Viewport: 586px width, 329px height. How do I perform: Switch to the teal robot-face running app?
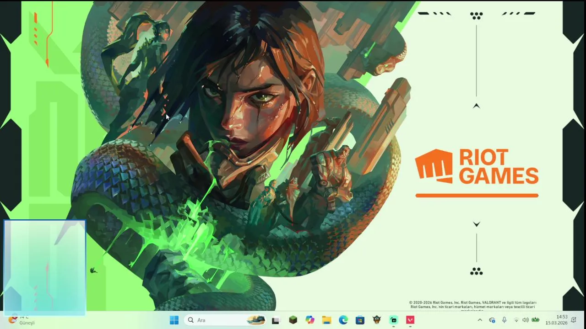click(x=394, y=320)
